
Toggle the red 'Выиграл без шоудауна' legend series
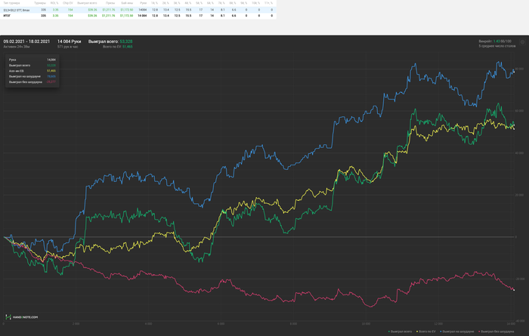(496, 331)
